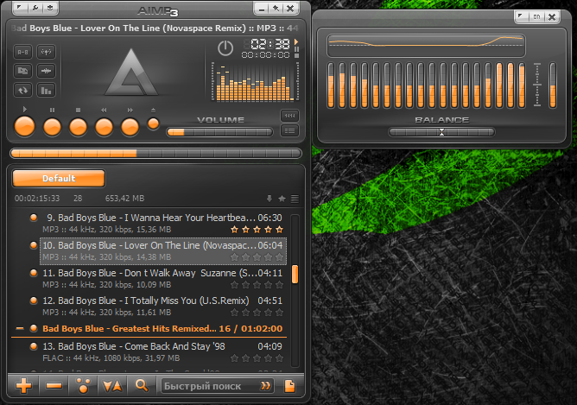Click the quick search input field
The image size is (577, 405).
(211, 386)
